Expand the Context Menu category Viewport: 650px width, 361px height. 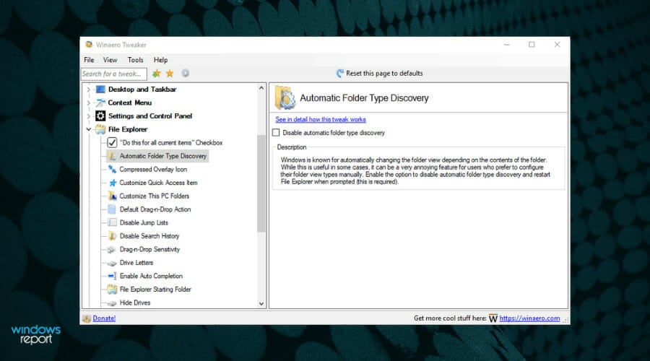88,103
